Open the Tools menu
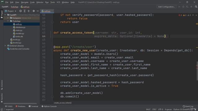 53,2
